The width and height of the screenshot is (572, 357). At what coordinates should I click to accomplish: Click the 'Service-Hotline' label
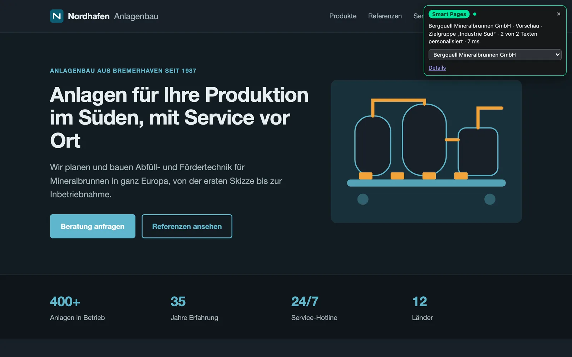(314, 318)
